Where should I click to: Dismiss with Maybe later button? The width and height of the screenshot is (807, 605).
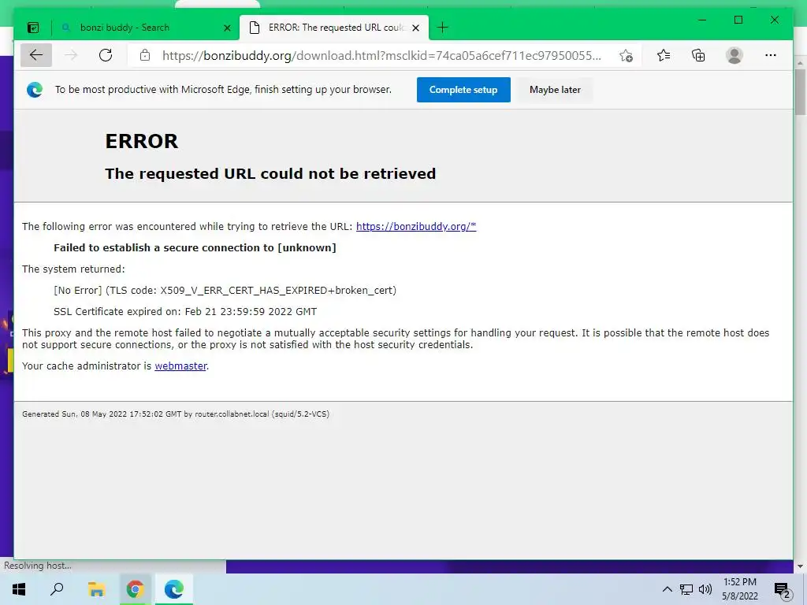pos(555,90)
